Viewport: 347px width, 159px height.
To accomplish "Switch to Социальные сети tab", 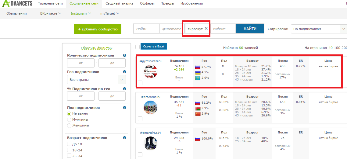I will point(84,4).
